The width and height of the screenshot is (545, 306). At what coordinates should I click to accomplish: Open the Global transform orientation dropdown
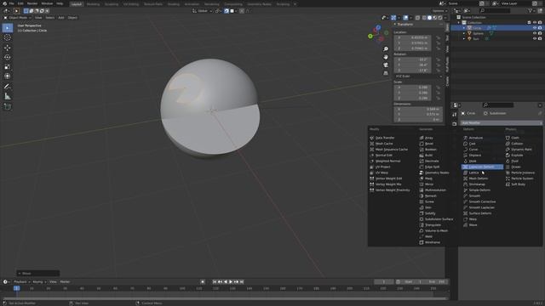(203, 11)
